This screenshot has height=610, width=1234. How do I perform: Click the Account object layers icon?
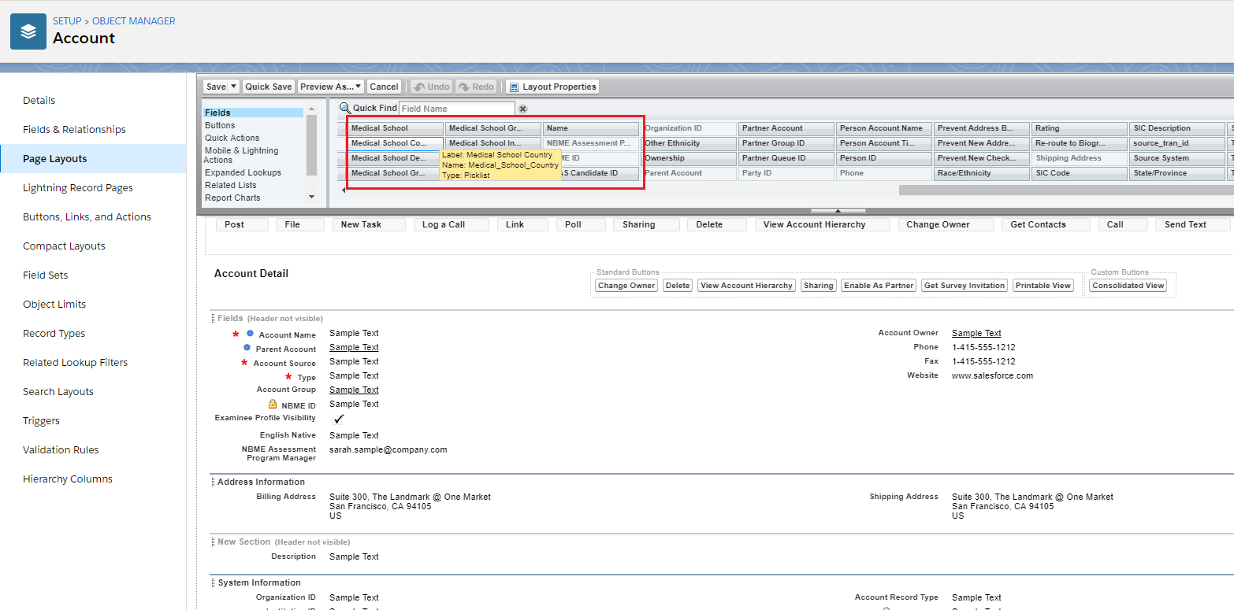tap(28, 31)
